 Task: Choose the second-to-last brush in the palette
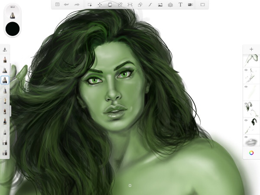click(x=5, y=143)
